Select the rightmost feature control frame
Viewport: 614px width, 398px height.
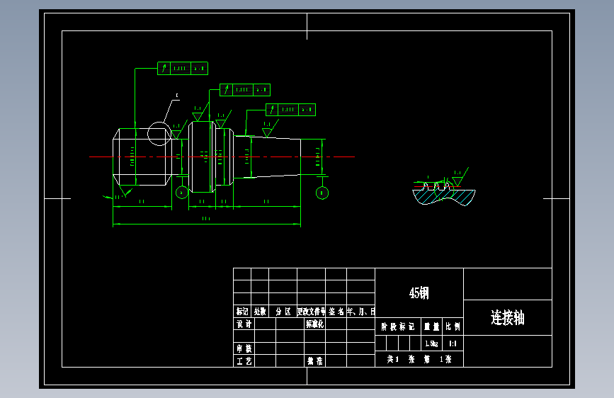[x=290, y=110]
